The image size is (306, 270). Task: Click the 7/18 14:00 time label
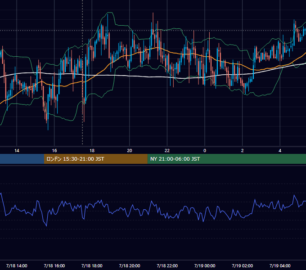17,265
